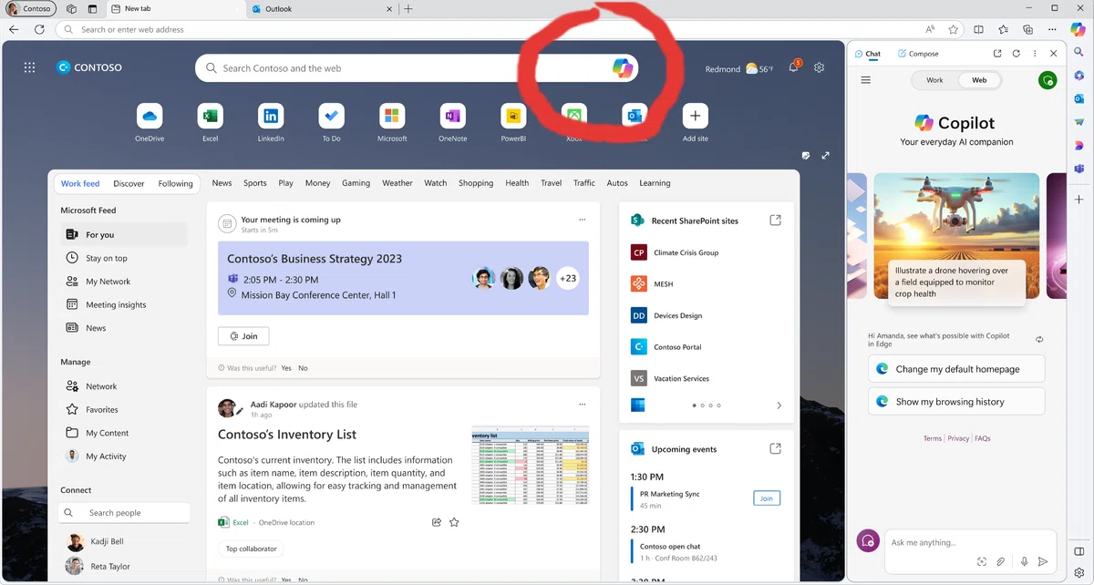1094x585 pixels.
Task: Attach a file using the paperclip icon
Action: pos(1000,562)
